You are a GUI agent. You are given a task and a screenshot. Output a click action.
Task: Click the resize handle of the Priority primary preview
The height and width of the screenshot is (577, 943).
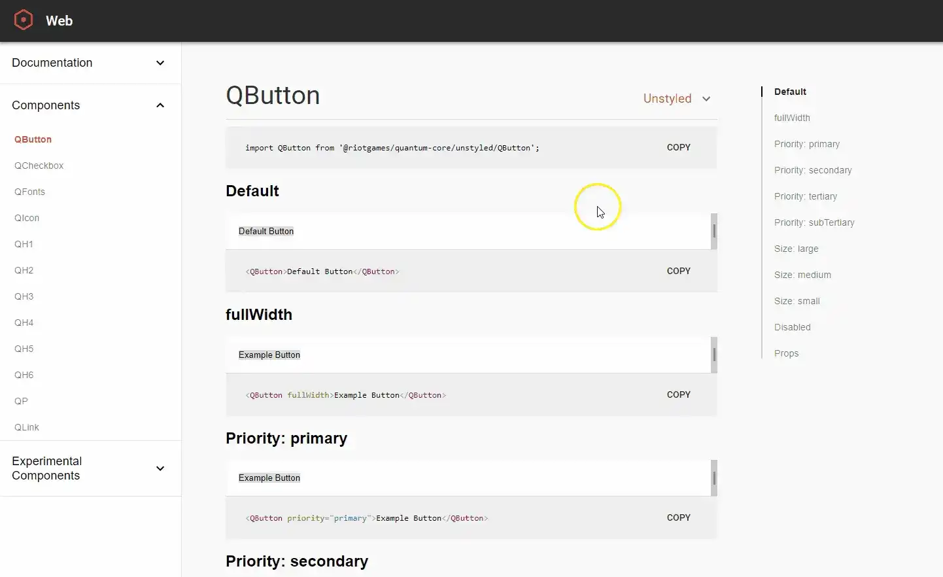(x=714, y=478)
